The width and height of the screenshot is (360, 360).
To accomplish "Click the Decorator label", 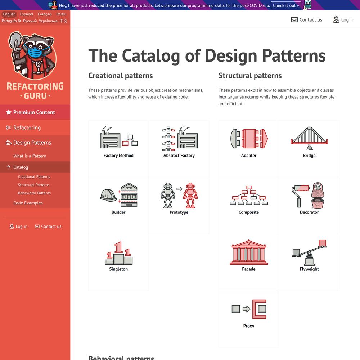I will point(309,212).
